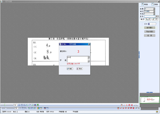Click the status bar text 登录号:101103
The width and height of the screenshot is (160, 114).
click(7, 112)
